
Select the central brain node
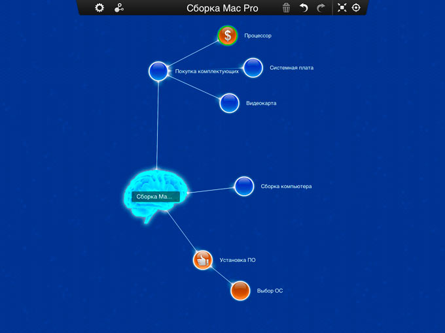point(156,195)
